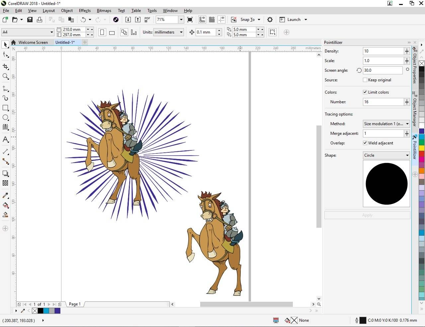The image size is (425, 327).
Task: Expand the Snap To dropdown
Action: pyautogui.click(x=259, y=20)
